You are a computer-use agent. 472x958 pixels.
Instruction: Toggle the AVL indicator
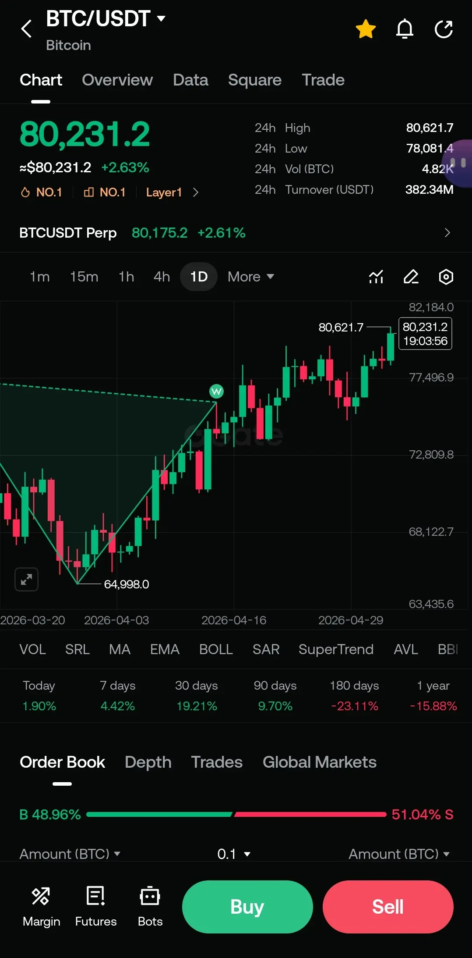406,649
